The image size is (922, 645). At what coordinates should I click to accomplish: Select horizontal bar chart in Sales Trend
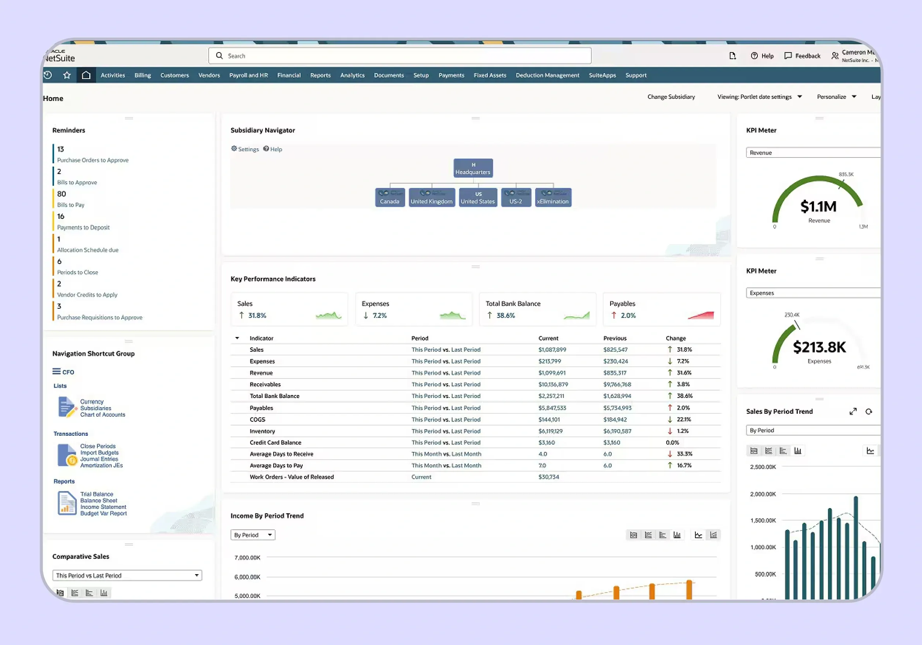[783, 451]
